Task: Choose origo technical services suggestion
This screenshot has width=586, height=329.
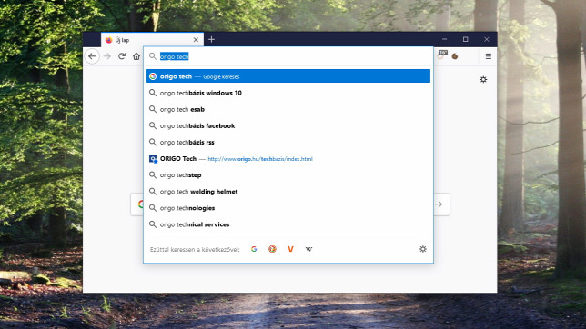Action: [288, 224]
